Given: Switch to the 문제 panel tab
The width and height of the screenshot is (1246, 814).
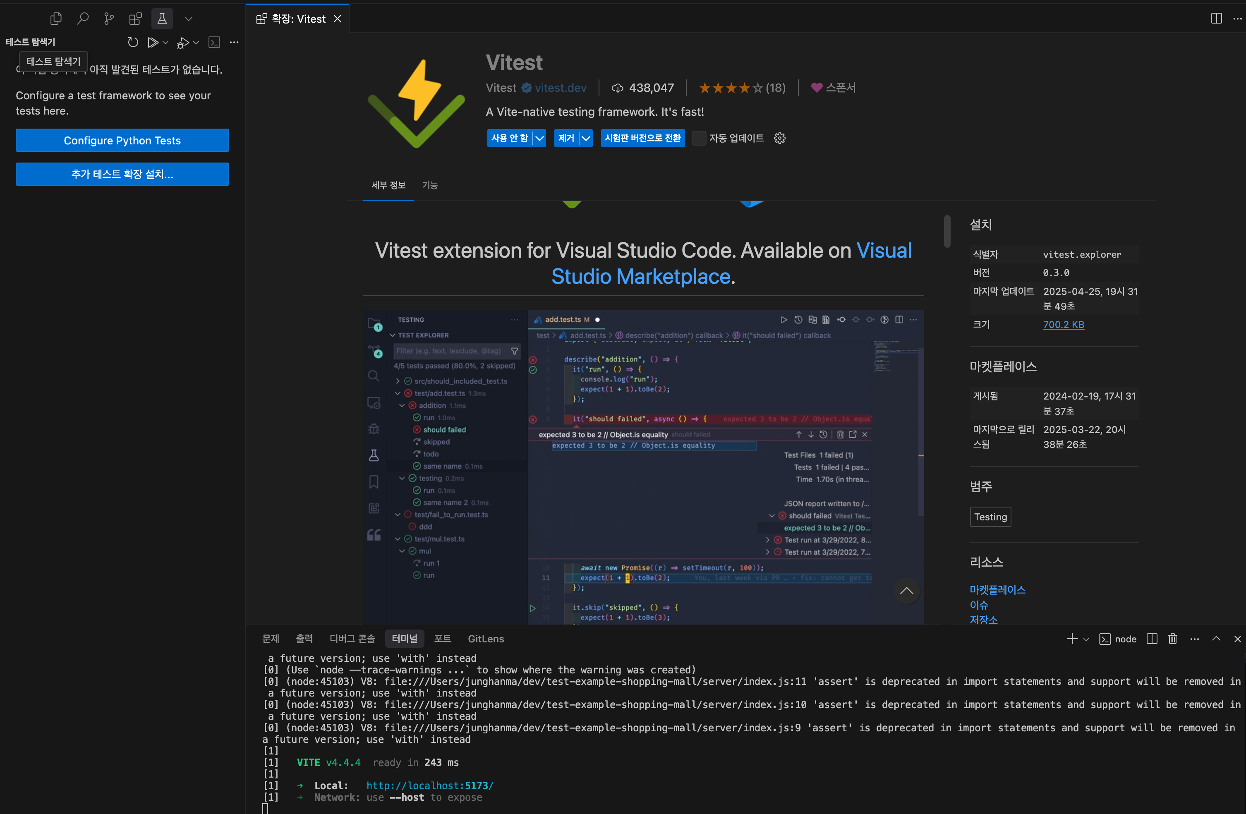Looking at the screenshot, I should tap(271, 639).
